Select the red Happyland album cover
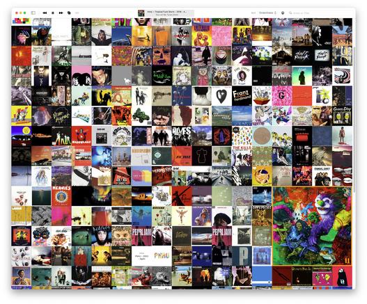 [x=81, y=136]
